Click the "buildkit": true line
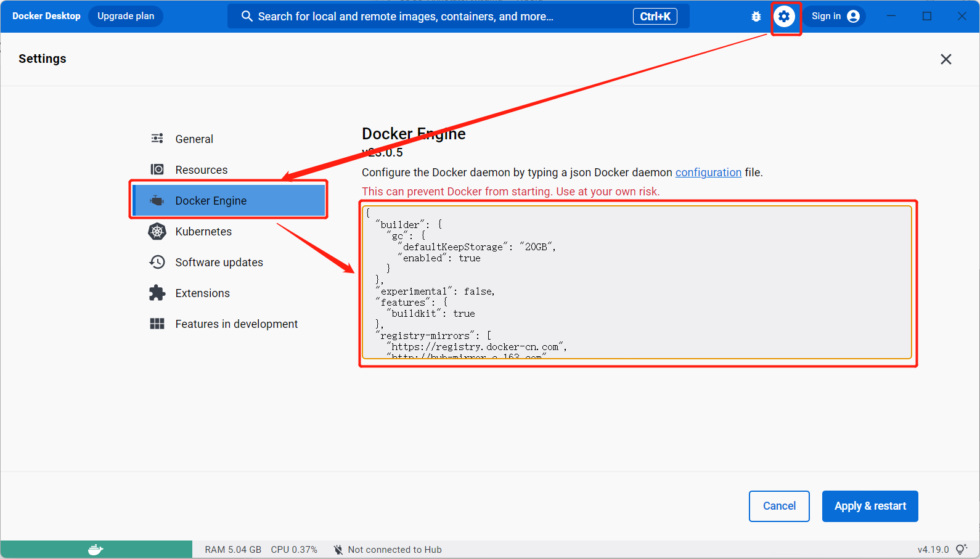 click(431, 314)
